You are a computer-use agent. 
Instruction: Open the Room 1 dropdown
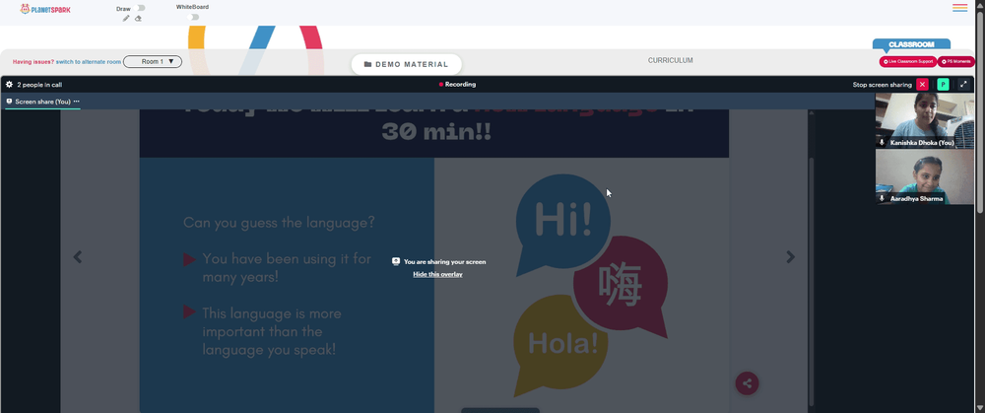(x=153, y=61)
